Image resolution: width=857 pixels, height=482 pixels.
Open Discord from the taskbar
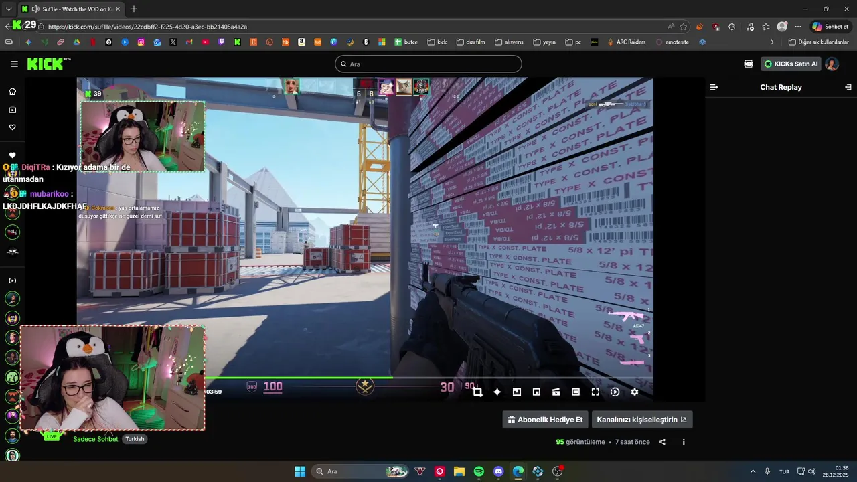[x=498, y=471]
